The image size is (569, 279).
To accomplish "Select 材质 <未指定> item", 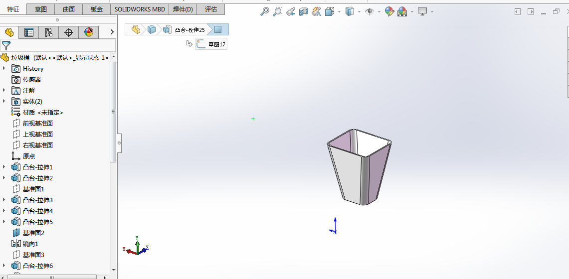I will coord(37,112).
